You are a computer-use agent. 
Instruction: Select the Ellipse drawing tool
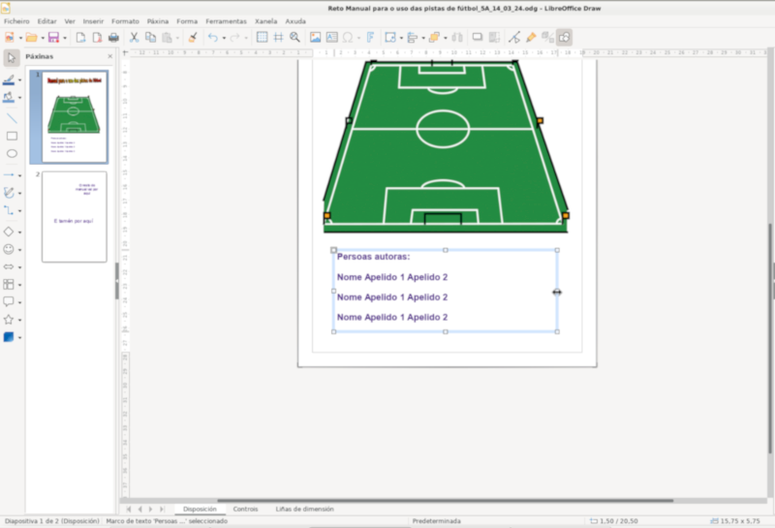(x=12, y=153)
